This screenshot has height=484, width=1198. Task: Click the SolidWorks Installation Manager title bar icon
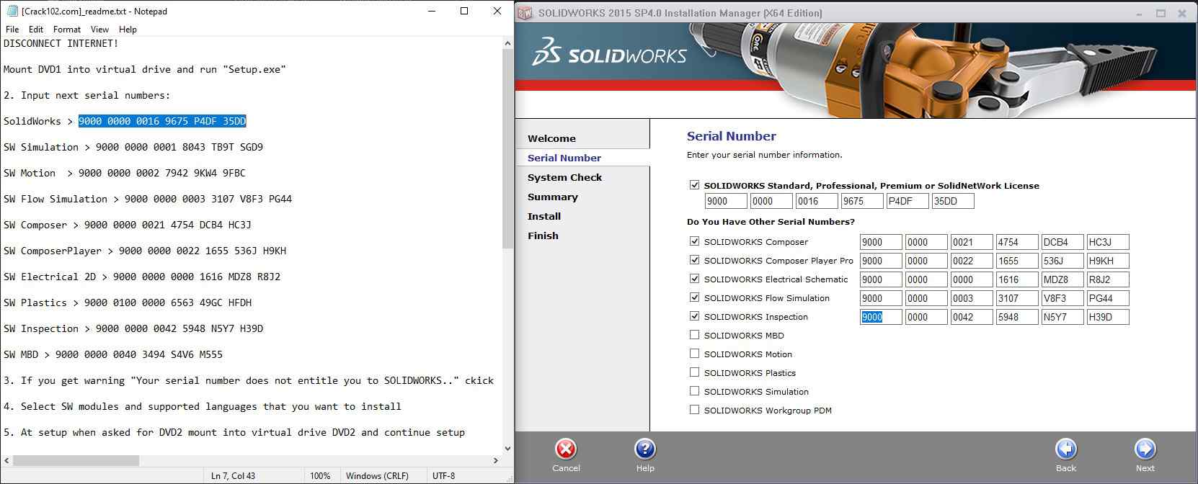point(525,13)
